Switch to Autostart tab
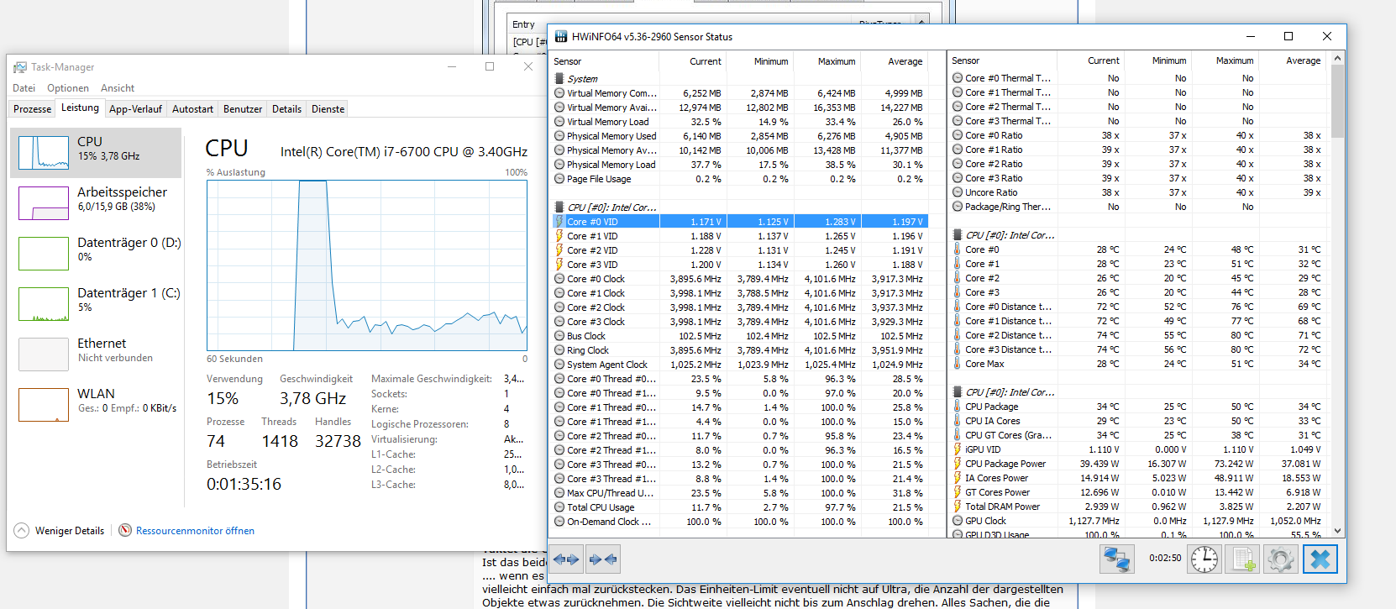1396x609 pixels. click(x=192, y=109)
